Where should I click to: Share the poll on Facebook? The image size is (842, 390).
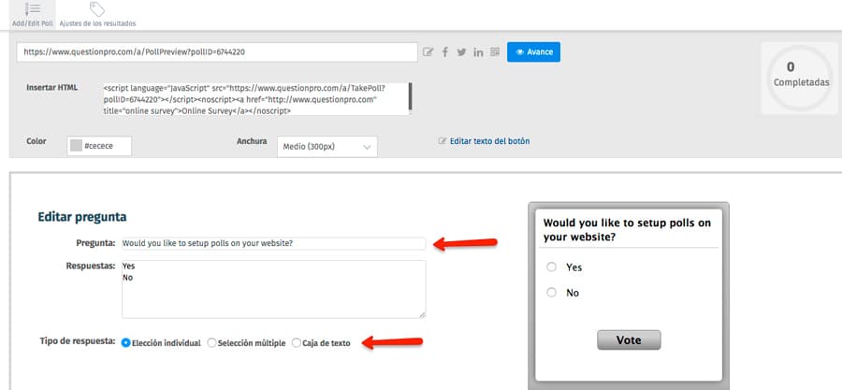[445, 52]
